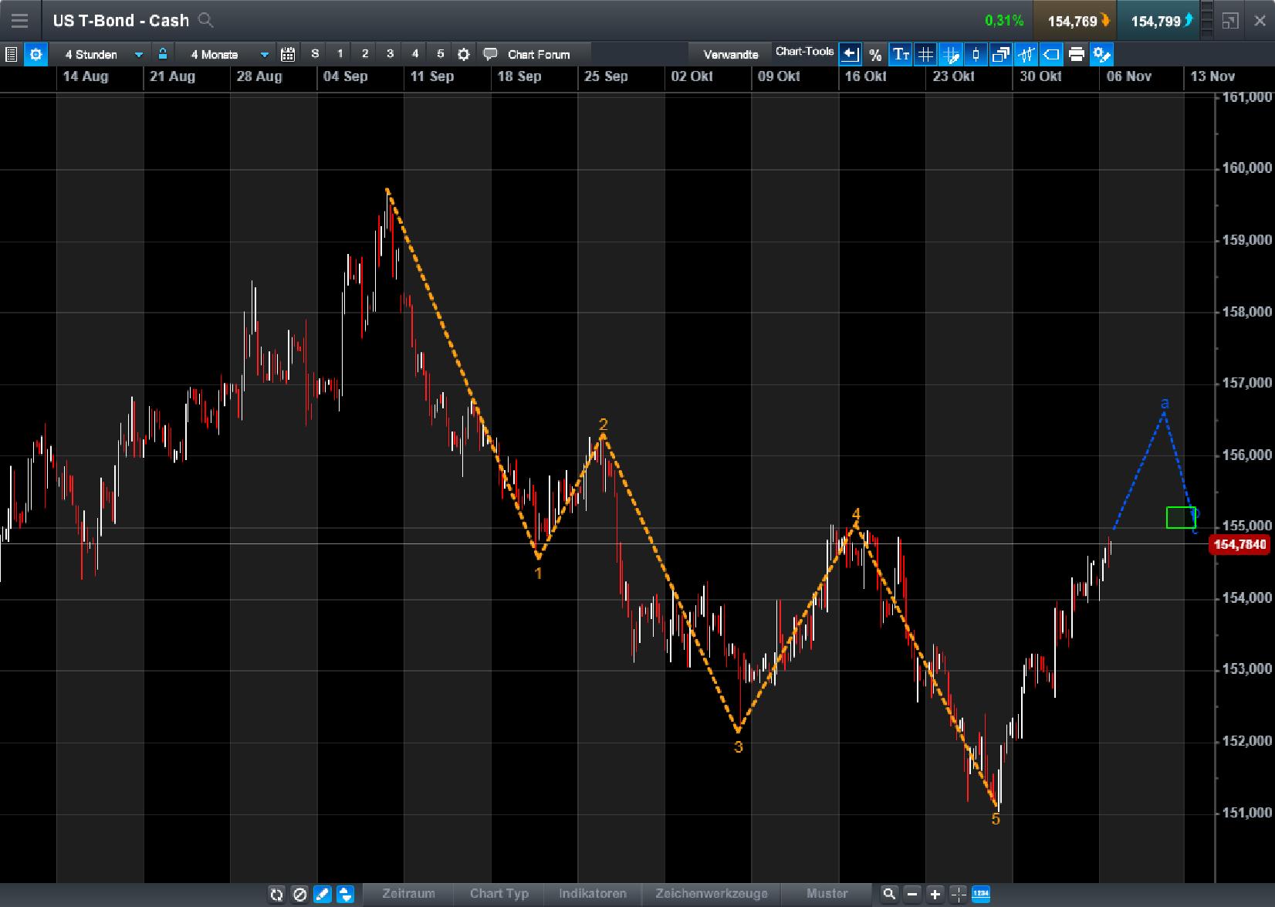Toggle the grid display icon
This screenshot has height=907, width=1275.
click(x=925, y=54)
